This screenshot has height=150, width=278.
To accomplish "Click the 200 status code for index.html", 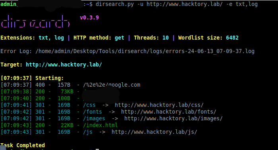I will tap(40, 125).
